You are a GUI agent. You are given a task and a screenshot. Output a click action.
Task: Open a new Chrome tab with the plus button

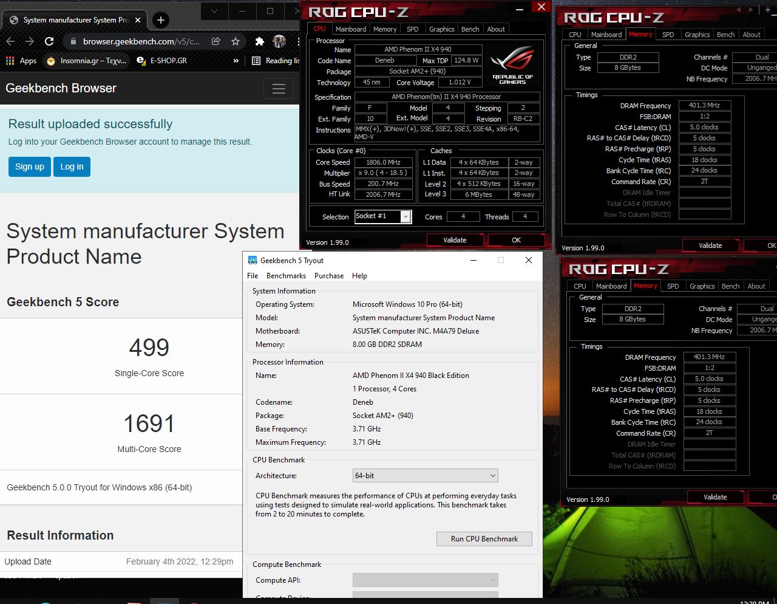[160, 20]
